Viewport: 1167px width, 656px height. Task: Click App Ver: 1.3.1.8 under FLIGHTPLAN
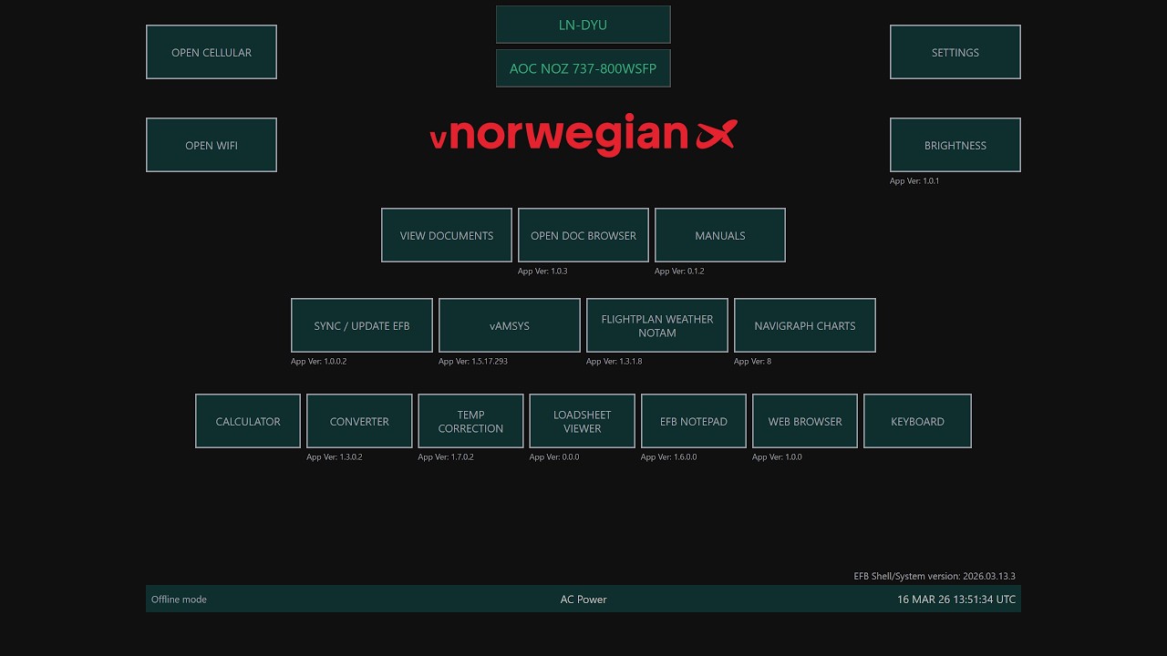tap(614, 361)
